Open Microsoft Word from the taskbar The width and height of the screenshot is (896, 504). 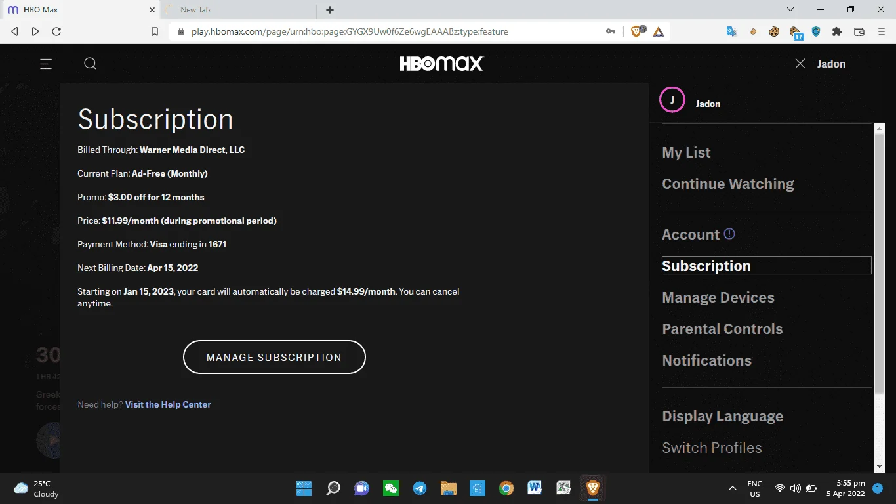[x=535, y=488]
